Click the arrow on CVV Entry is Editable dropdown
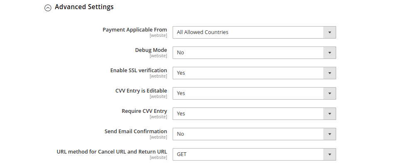 [x=330, y=93]
